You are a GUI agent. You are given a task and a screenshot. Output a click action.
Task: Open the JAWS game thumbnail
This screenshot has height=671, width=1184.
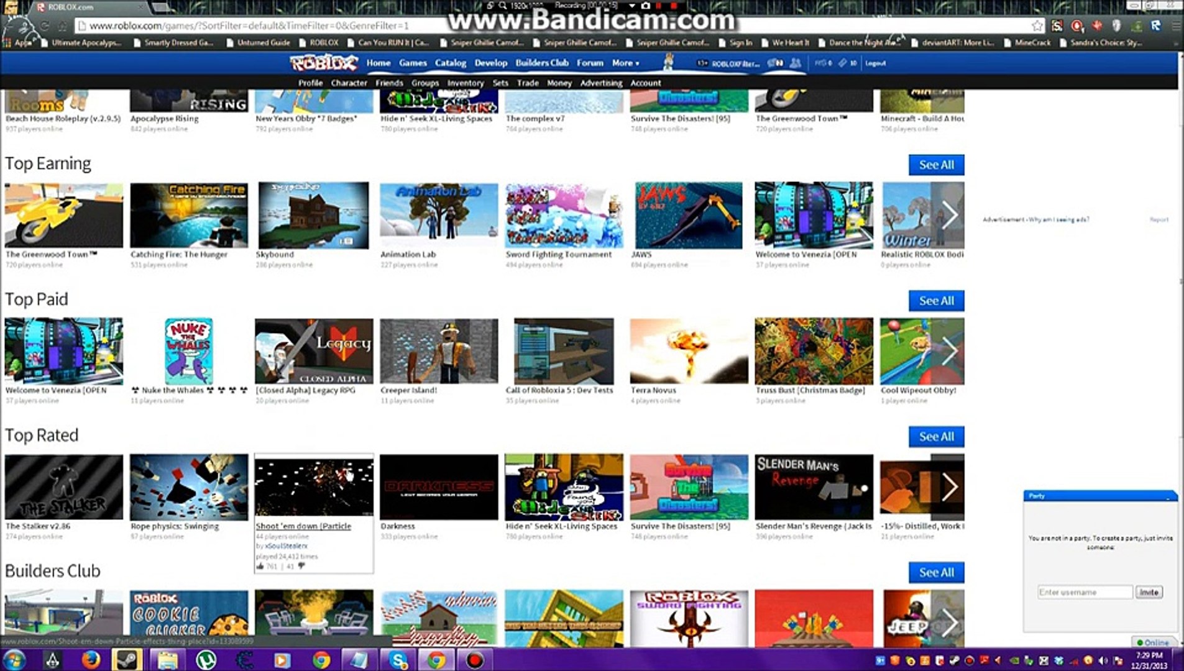tap(689, 215)
